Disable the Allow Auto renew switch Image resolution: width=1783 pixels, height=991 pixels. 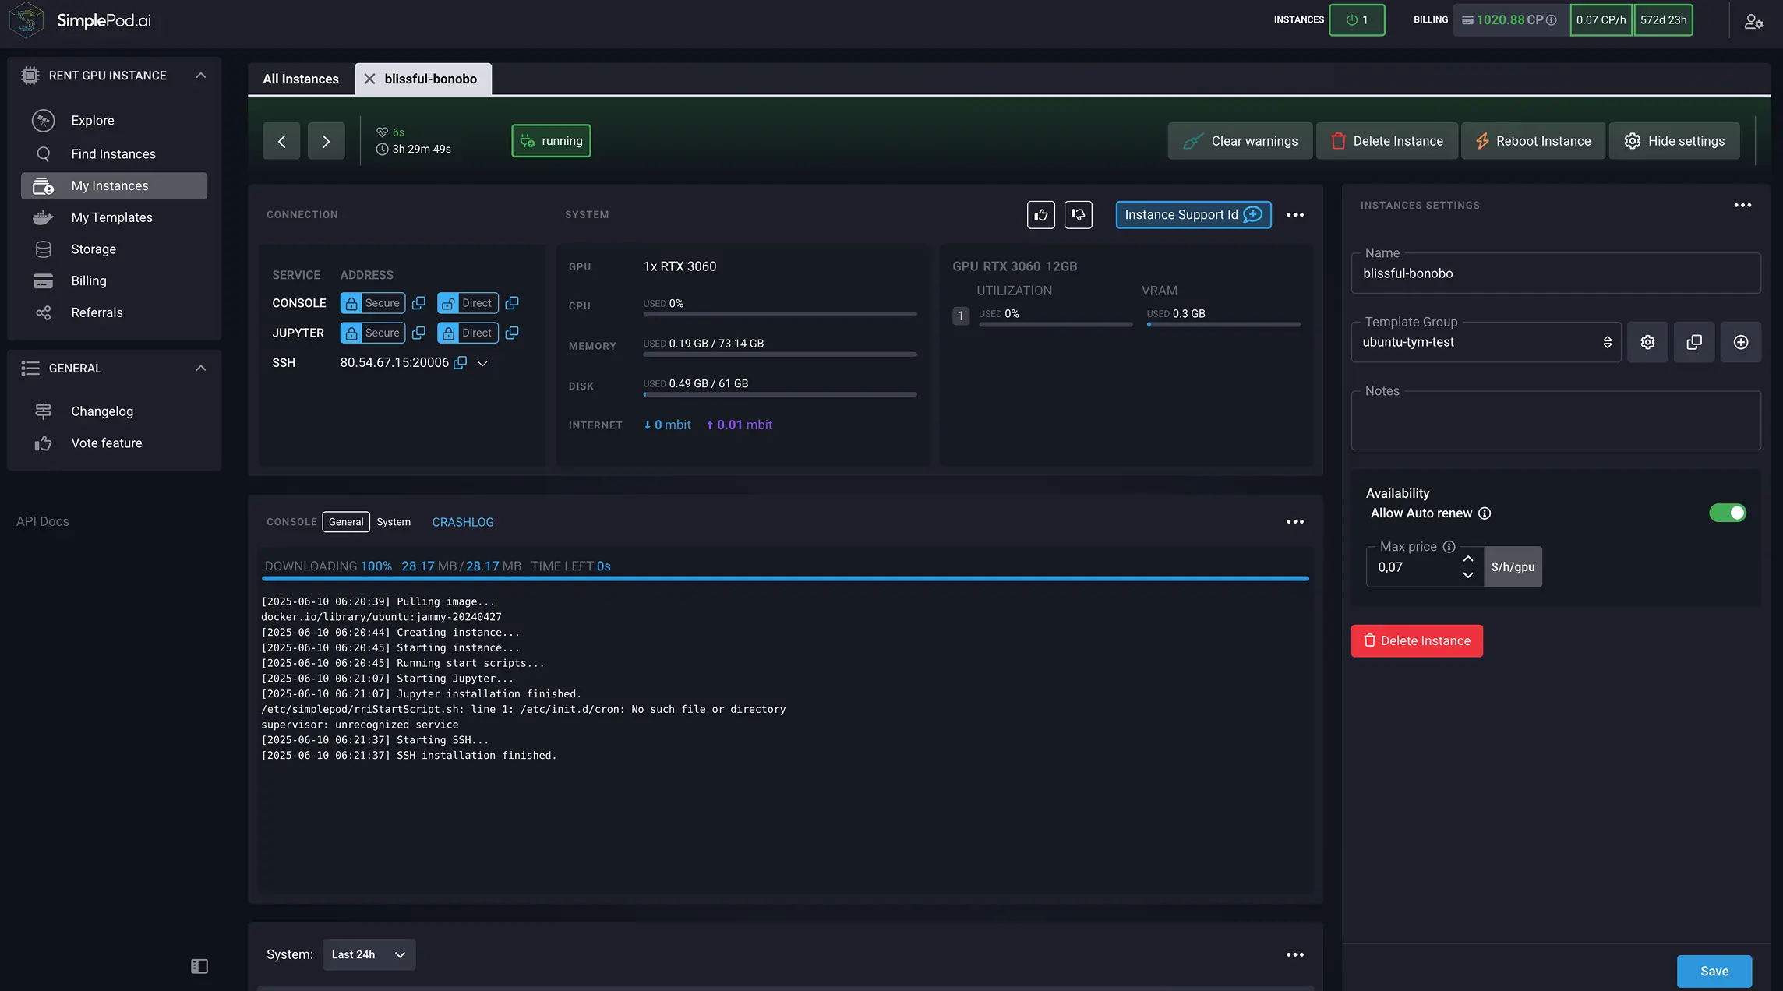click(1727, 513)
